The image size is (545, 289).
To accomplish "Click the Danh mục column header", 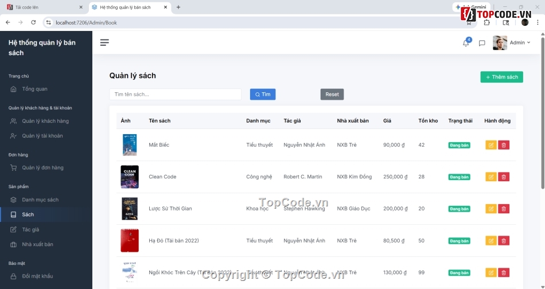I will click(258, 121).
